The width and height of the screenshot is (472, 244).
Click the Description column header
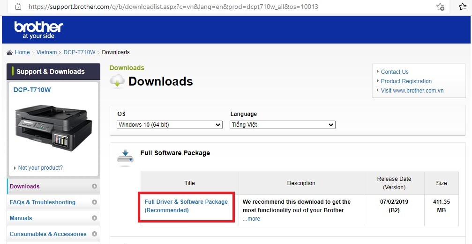[x=301, y=183]
